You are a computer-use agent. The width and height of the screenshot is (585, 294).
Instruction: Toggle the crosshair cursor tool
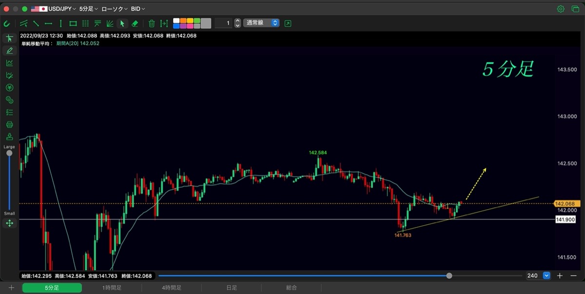9,39
